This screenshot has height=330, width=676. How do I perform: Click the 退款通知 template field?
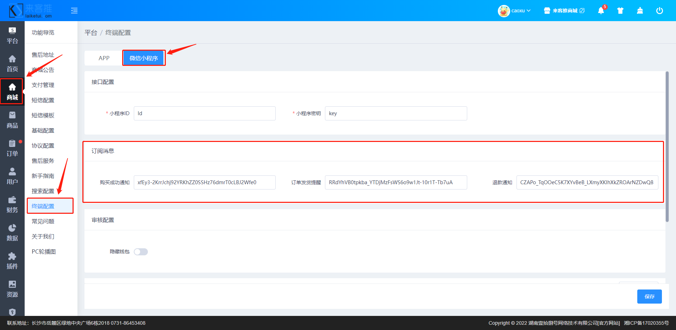[587, 182]
